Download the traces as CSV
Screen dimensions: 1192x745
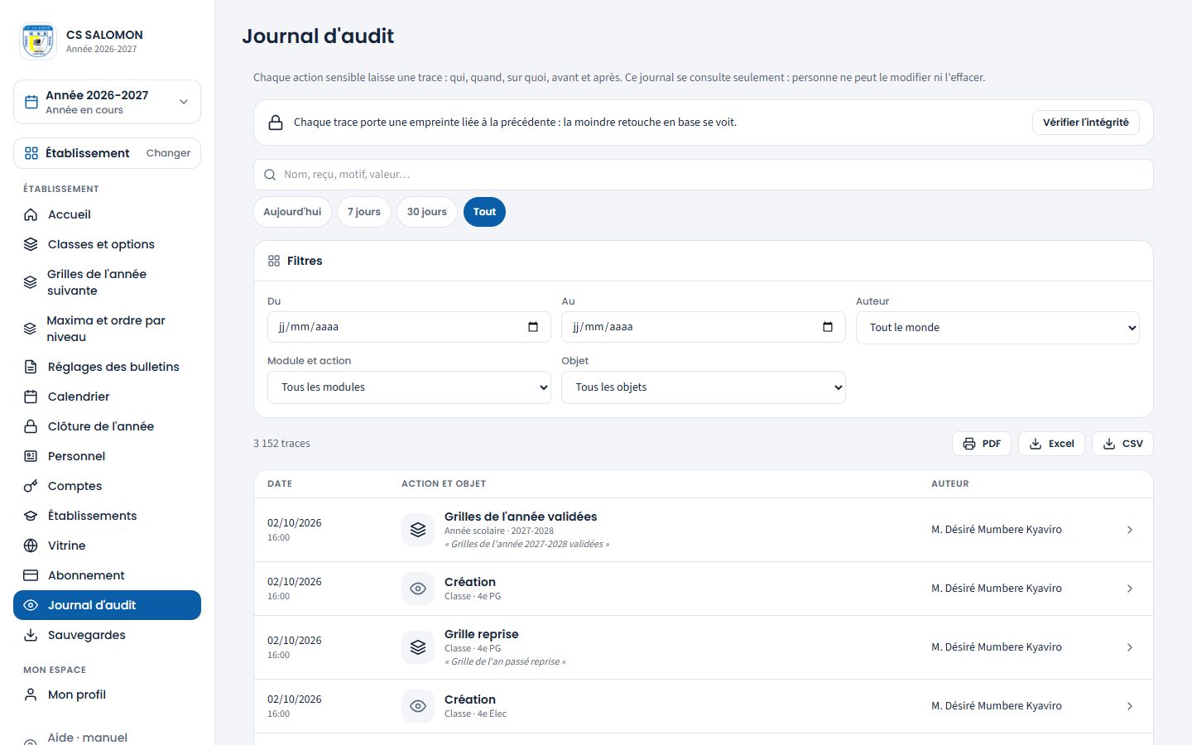coord(1122,444)
